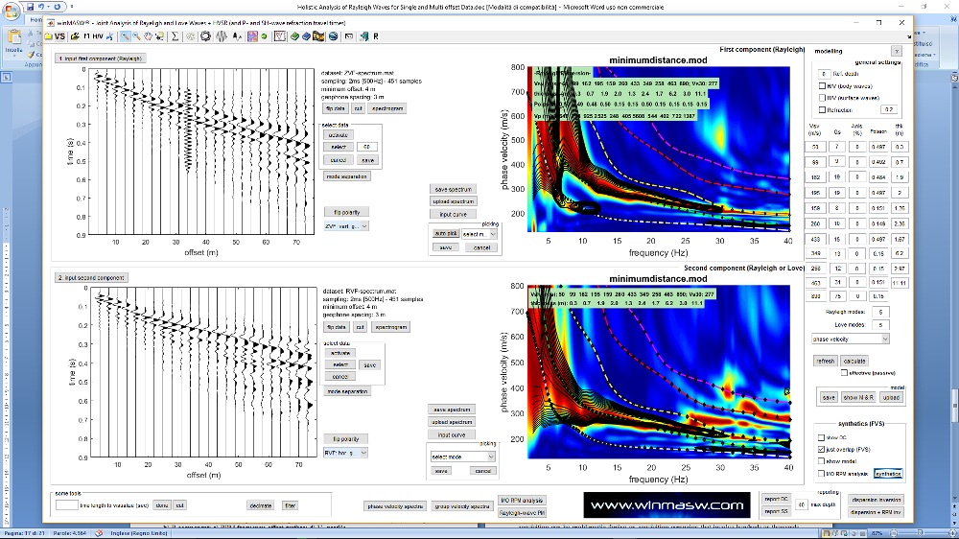Viewport: 959px width, 539px height.
Task: Click the exit door icon before R
Action: coord(364,36)
